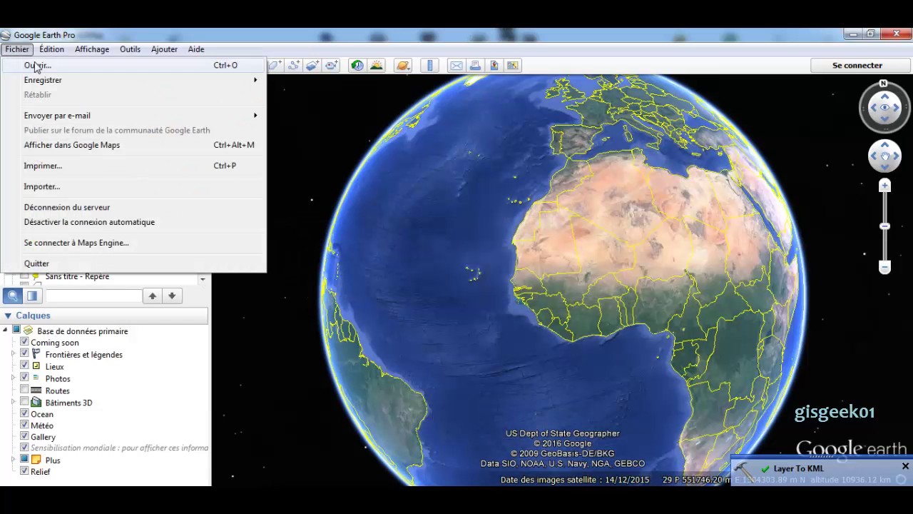The image size is (913, 514).
Task: Open the Ajouter menu
Action: coord(164,49)
